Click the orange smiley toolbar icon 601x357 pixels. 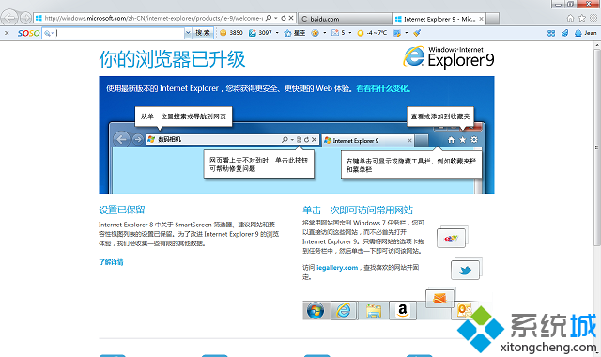tap(316, 33)
